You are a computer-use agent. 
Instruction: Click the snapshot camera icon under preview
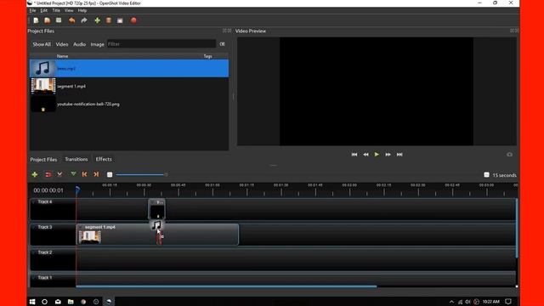click(x=509, y=155)
